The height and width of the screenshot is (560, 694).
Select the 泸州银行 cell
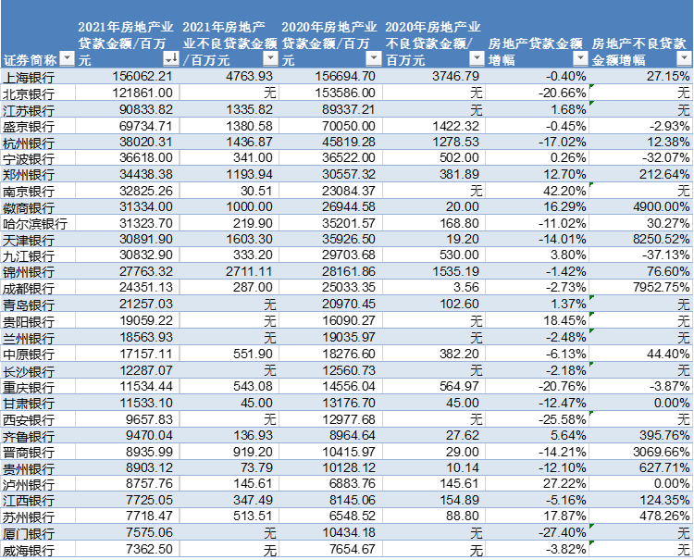39,484
